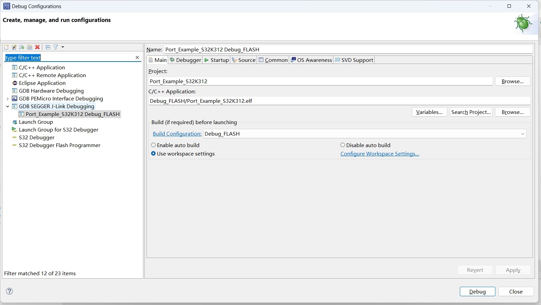
Task: Click the Search Project button
Action: pyautogui.click(x=471, y=112)
